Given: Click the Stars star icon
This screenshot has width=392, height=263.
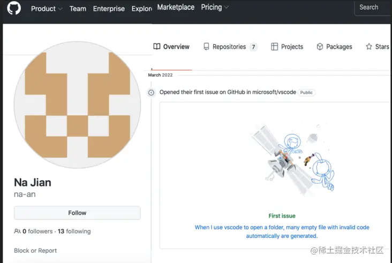Looking at the screenshot, I should 369,47.
